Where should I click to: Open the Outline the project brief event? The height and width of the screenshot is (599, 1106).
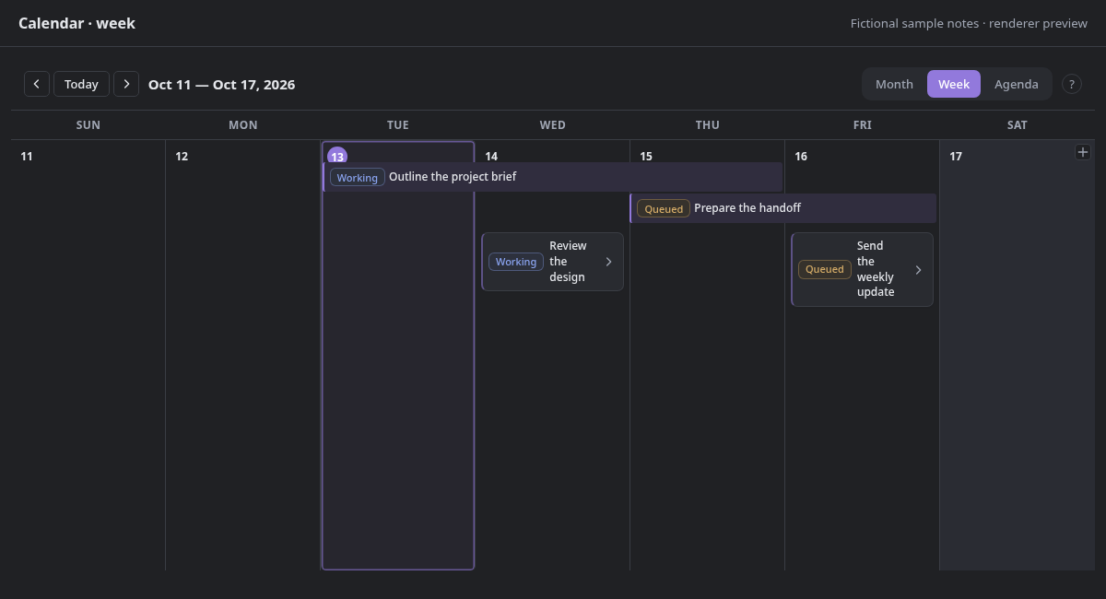point(552,177)
